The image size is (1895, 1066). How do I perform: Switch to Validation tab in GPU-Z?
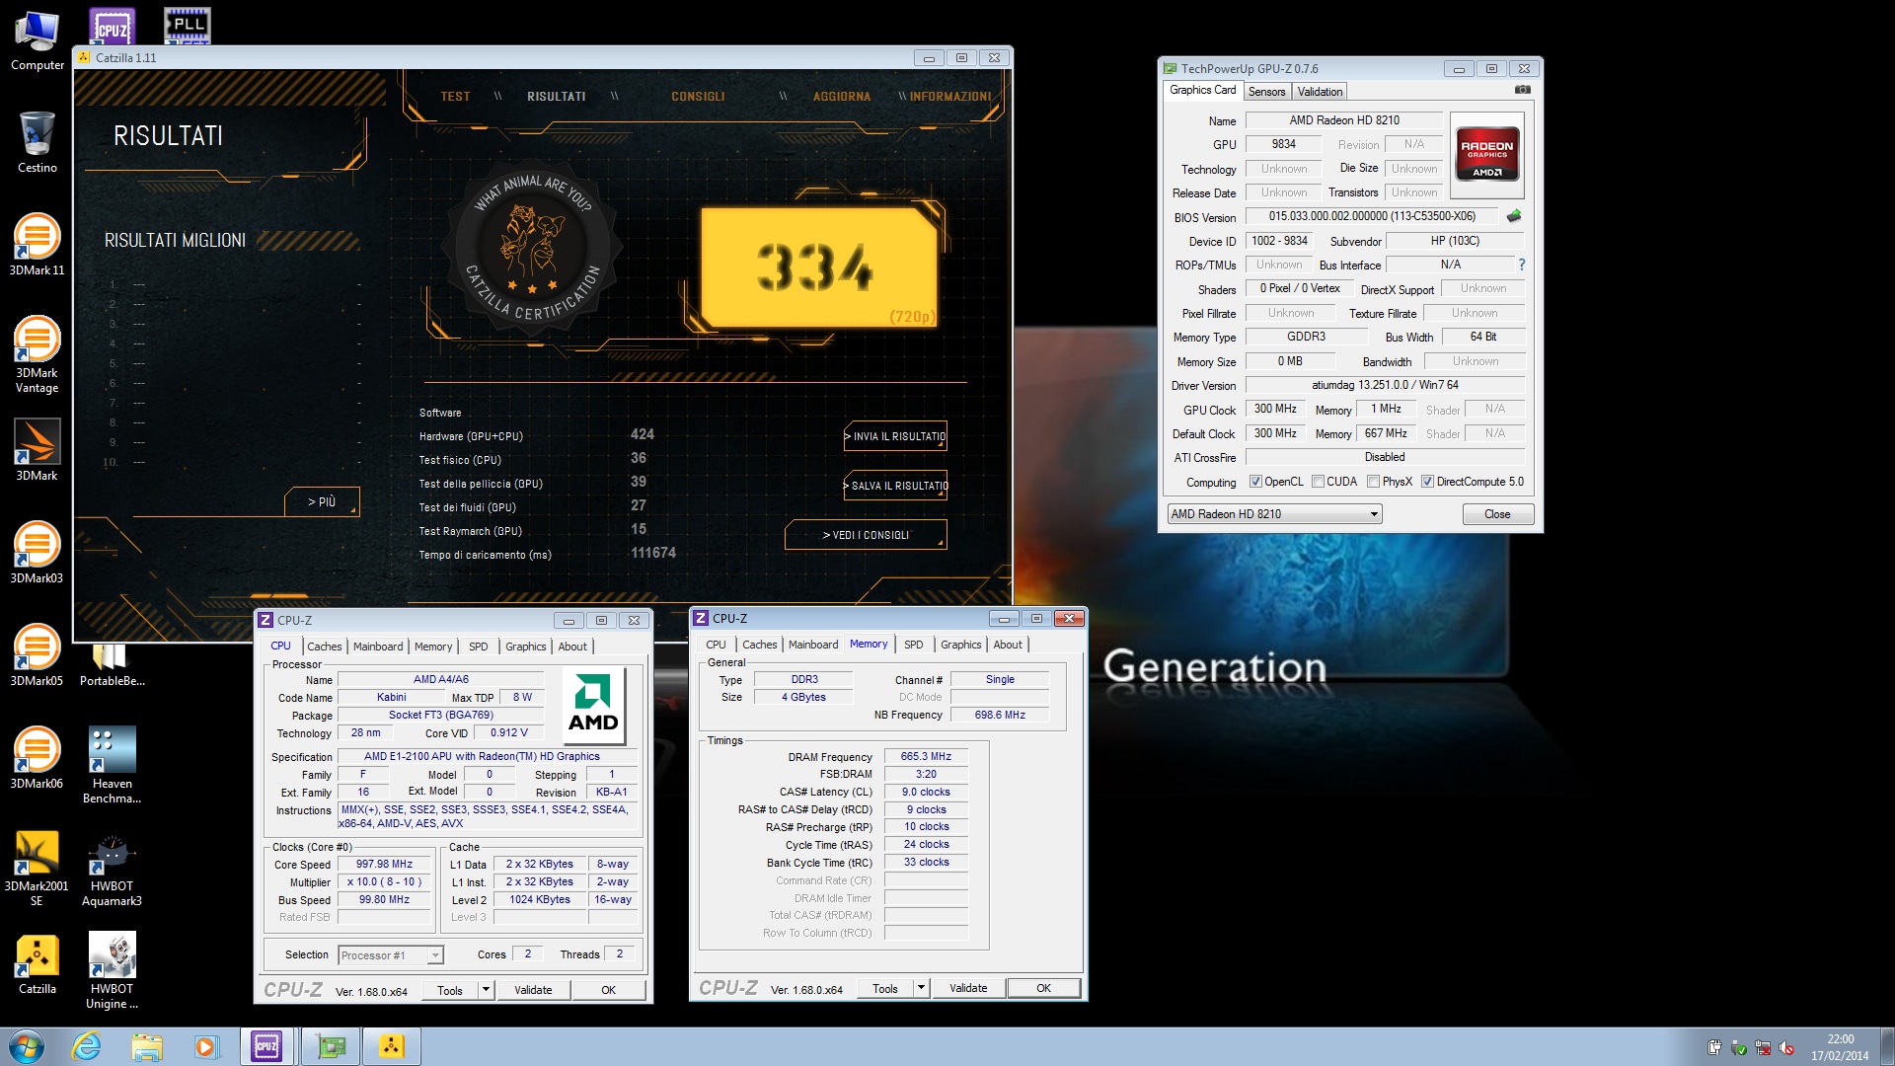click(1320, 92)
